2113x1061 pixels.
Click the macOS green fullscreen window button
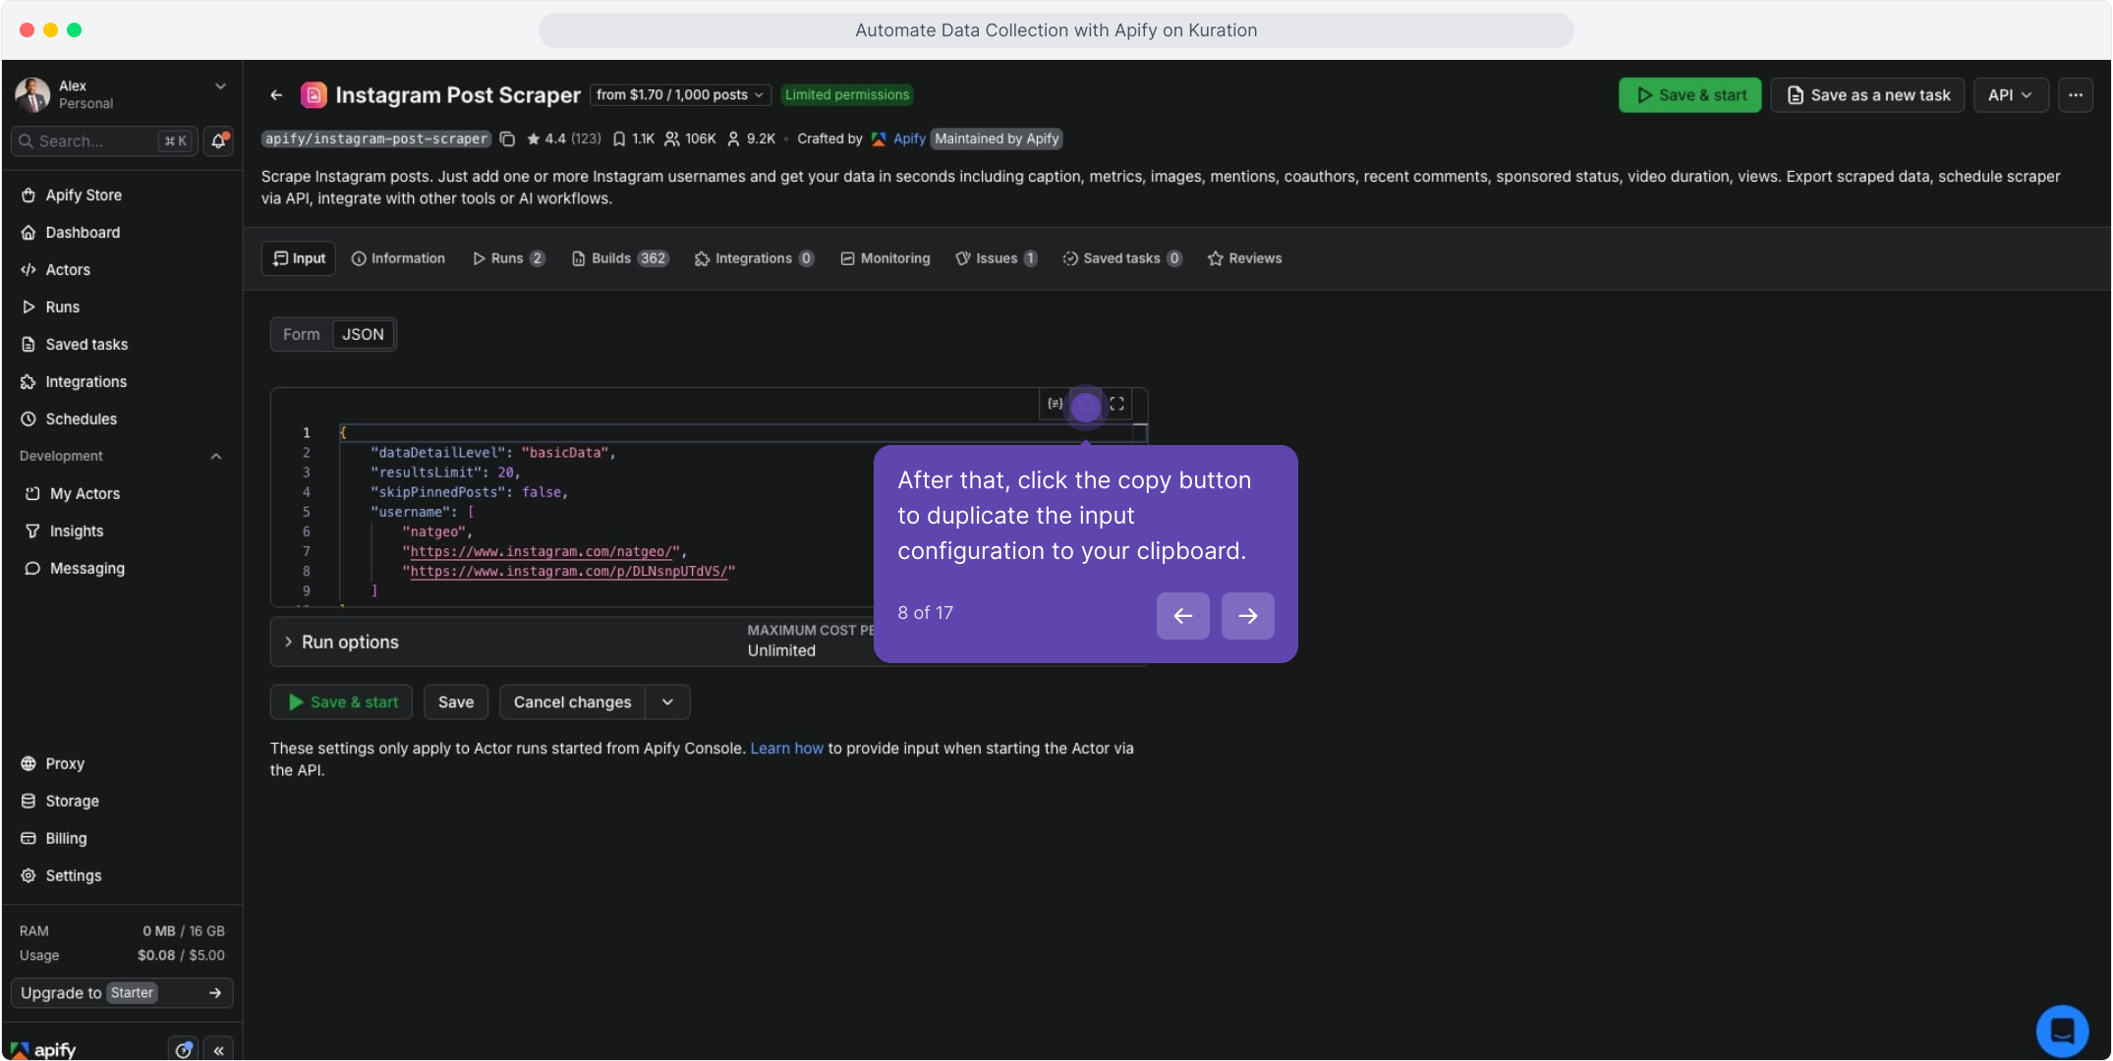pos(74,30)
